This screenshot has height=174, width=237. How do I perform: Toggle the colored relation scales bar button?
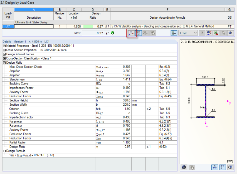174,33
